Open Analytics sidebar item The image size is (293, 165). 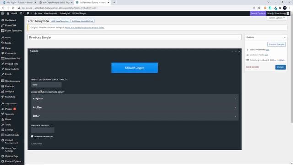click(10, 92)
